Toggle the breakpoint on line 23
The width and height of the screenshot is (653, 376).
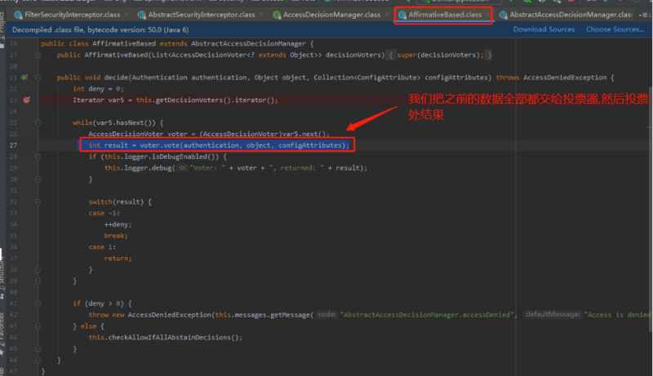click(27, 100)
